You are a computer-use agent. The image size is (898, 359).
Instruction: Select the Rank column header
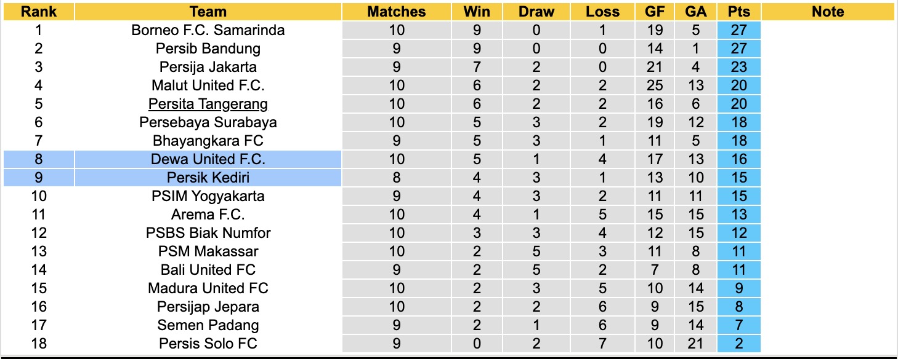tap(38, 12)
